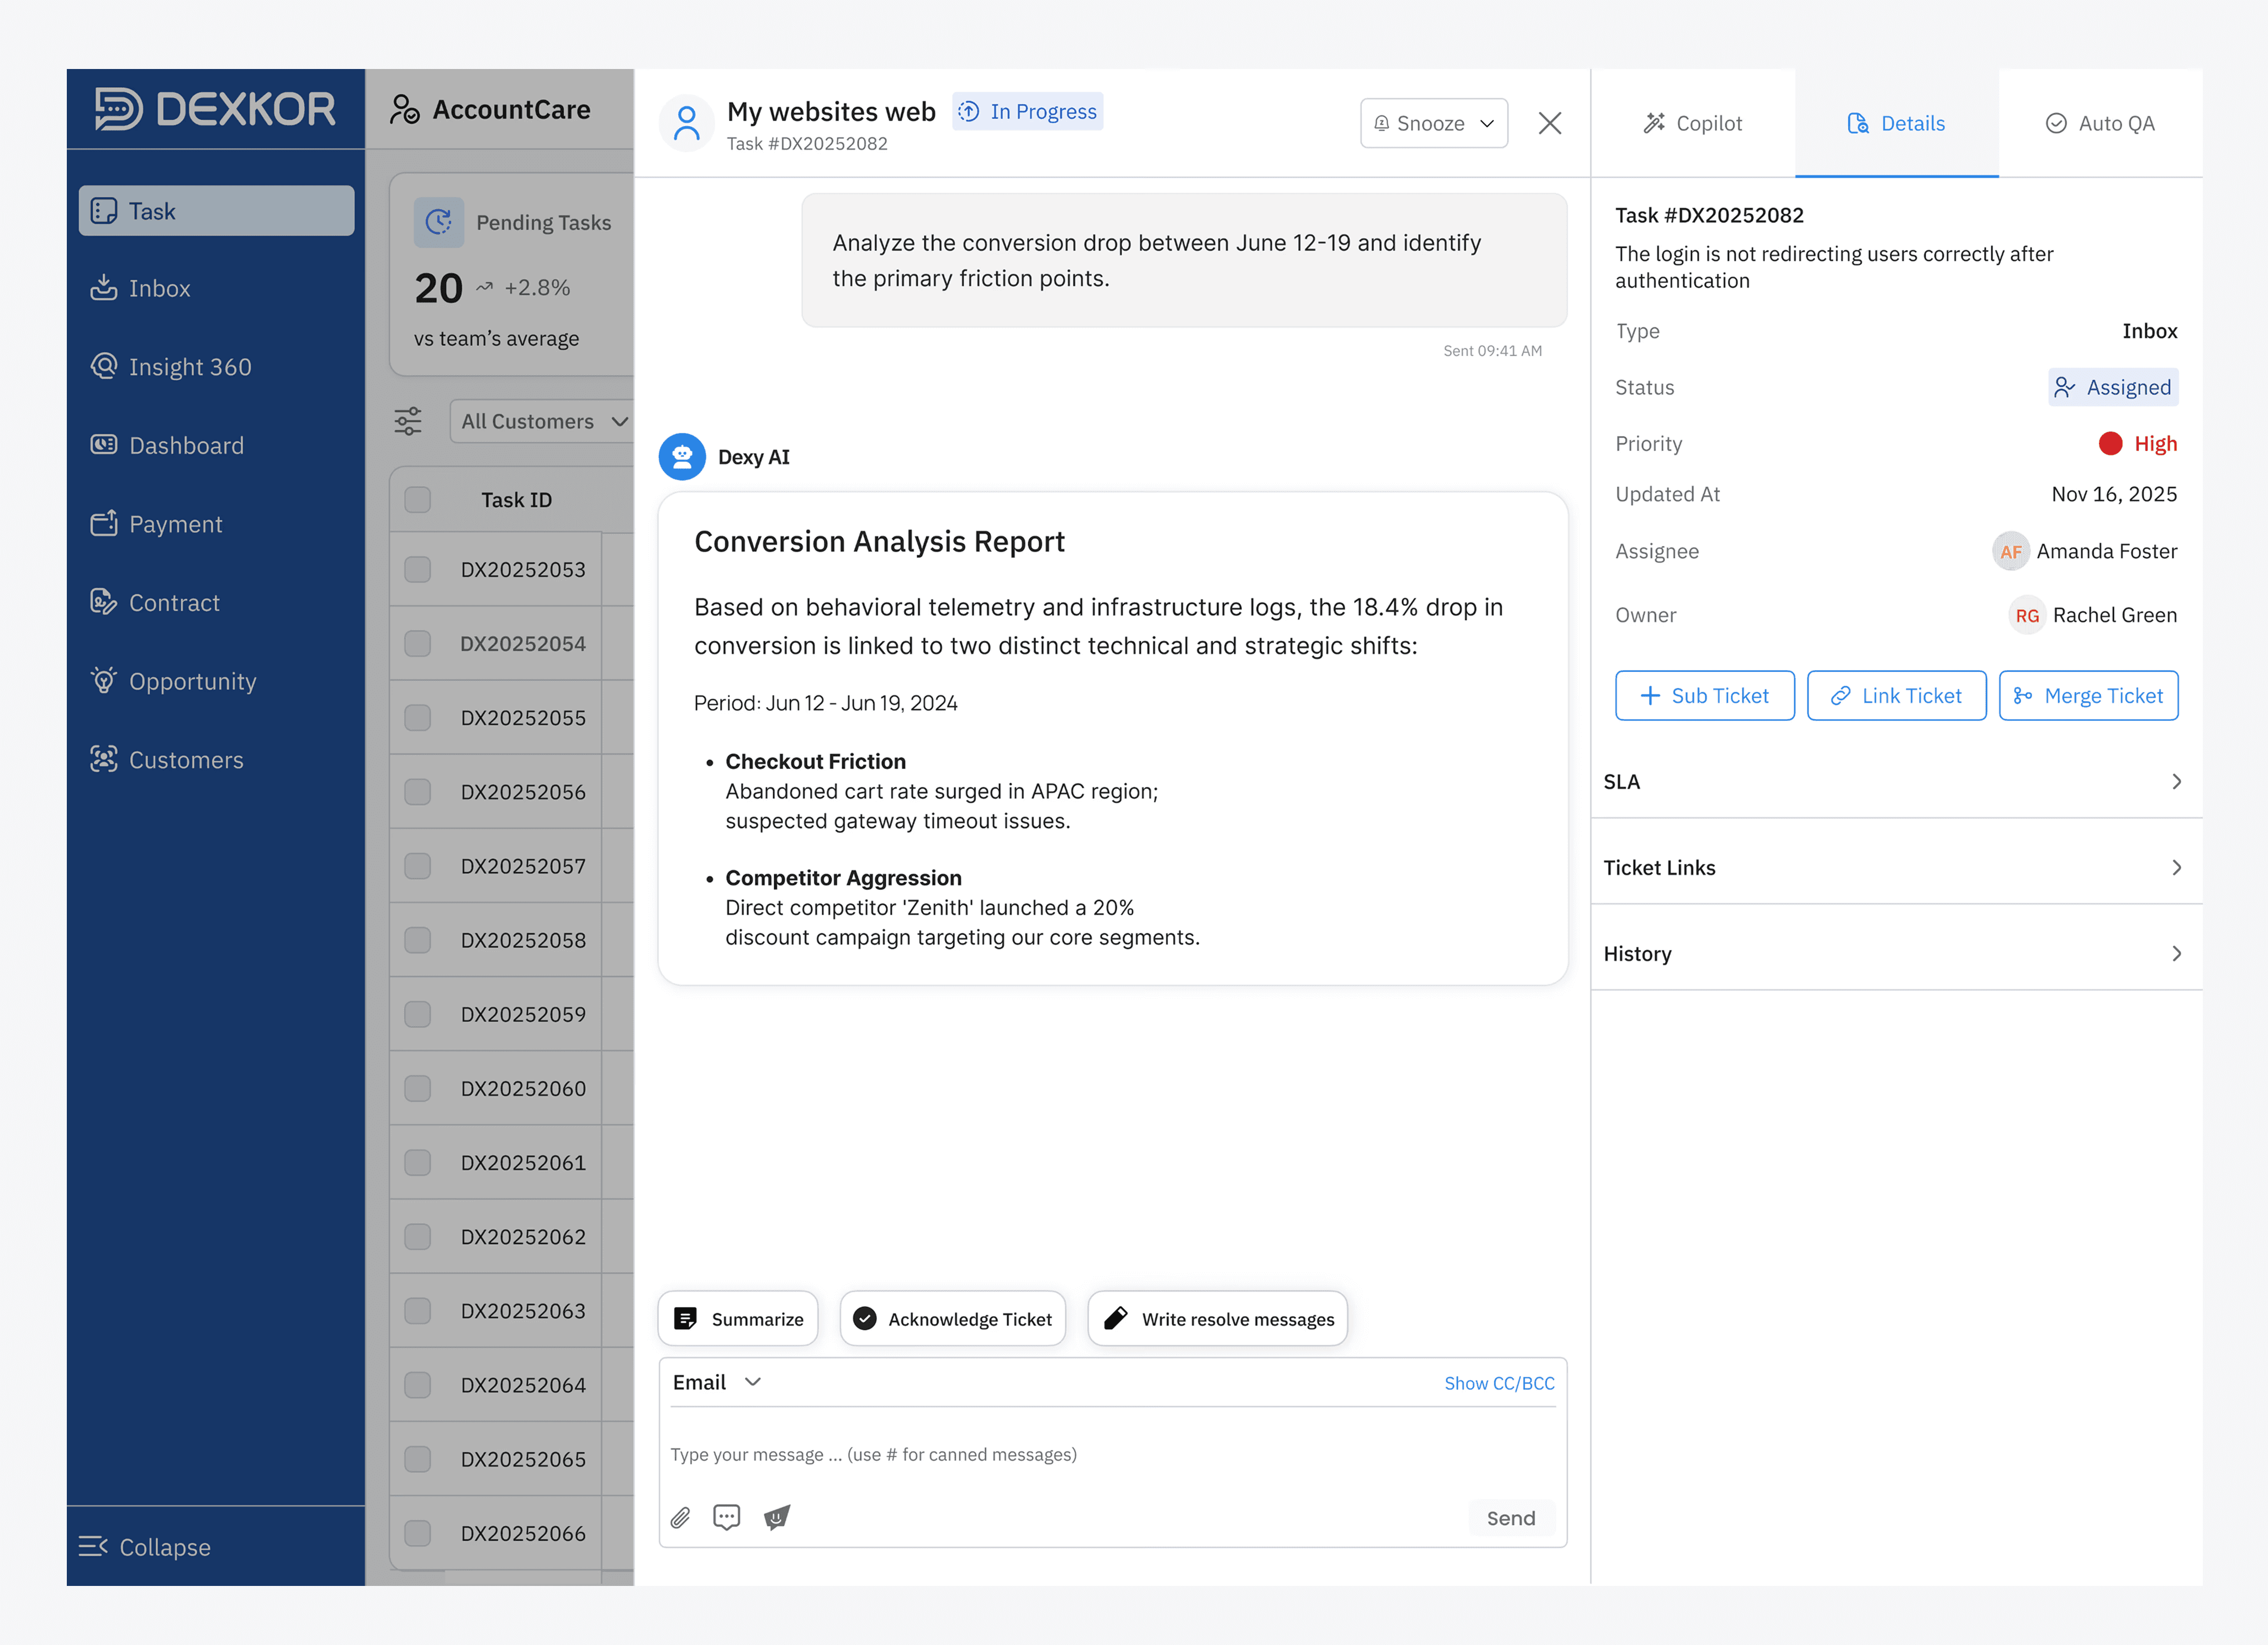
Task: Select checkbox for DX20252057
Action: click(417, 866)
